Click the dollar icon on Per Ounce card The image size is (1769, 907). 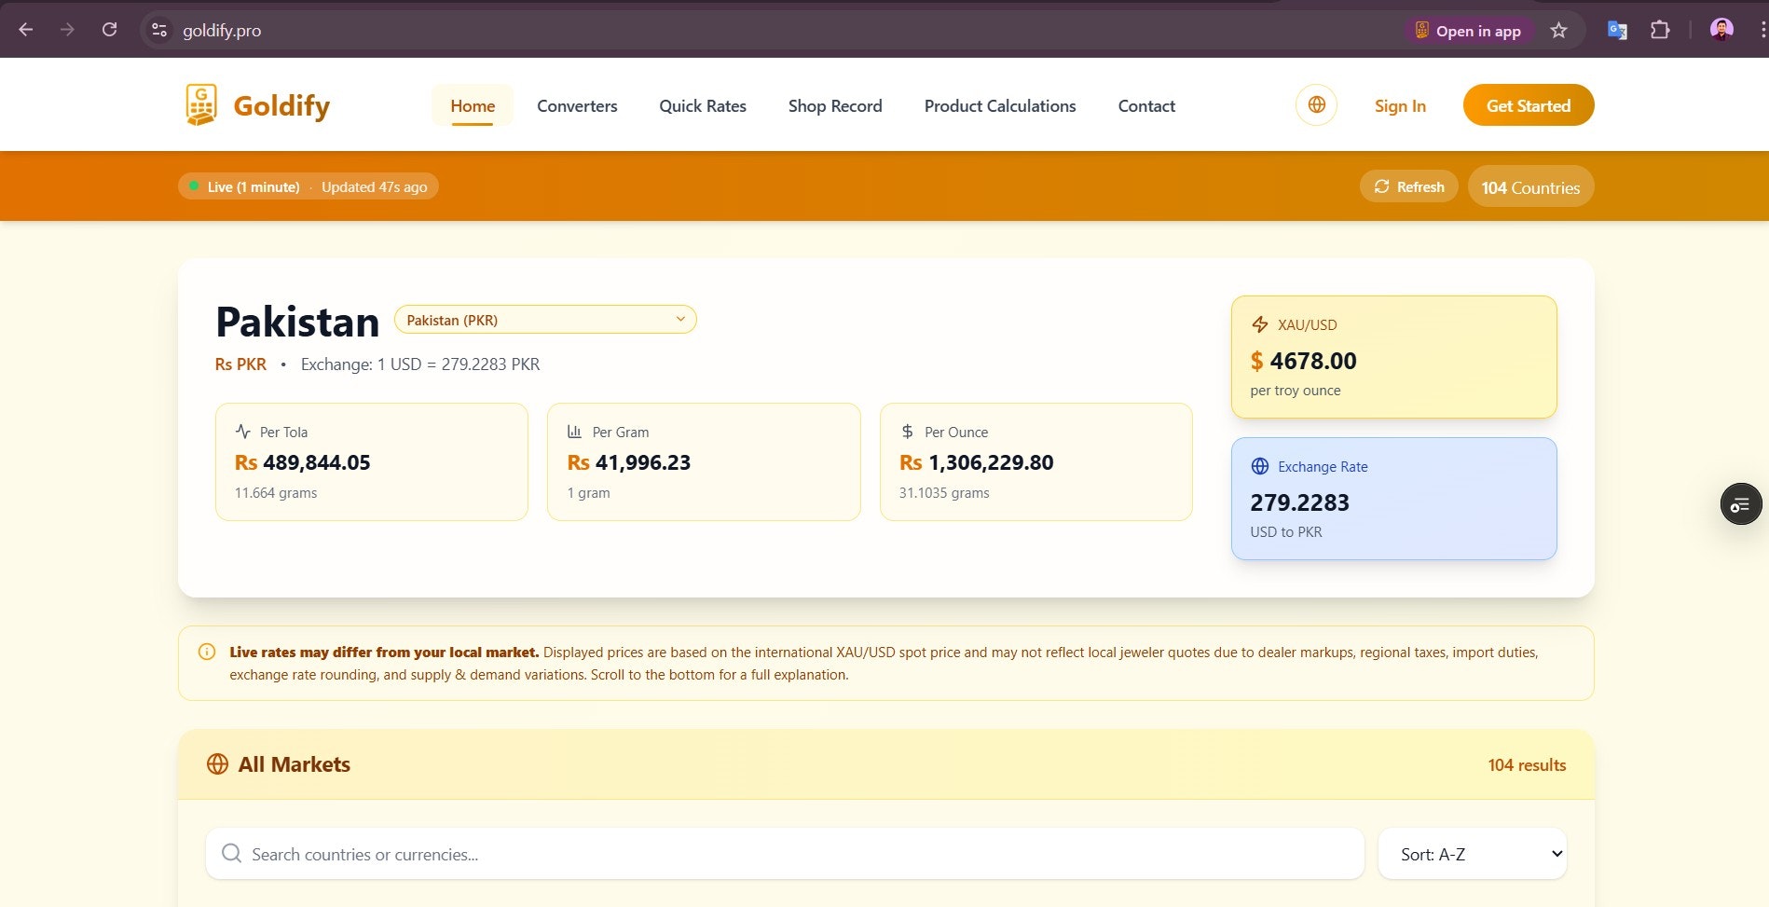pos(907,432)
